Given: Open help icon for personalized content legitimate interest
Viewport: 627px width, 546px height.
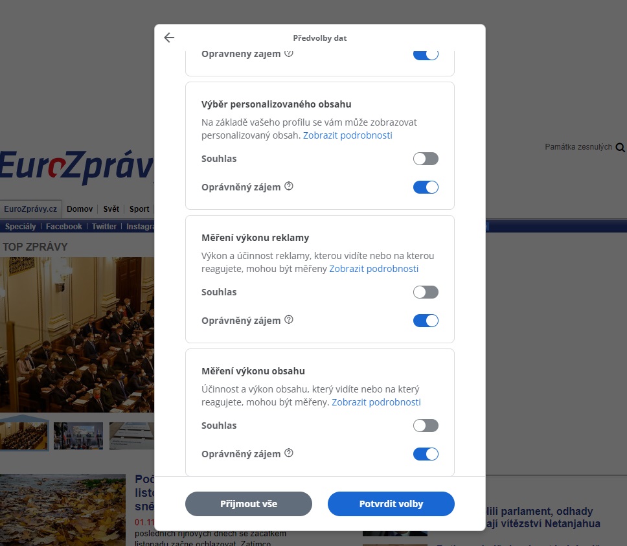Looking at the screenshot, I should (x=289, y=187).
